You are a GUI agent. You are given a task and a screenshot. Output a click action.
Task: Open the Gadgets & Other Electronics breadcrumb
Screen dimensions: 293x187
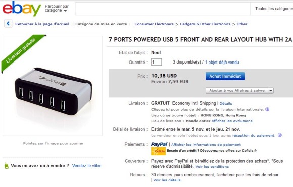pyautogui.click(x=205, y=24)
